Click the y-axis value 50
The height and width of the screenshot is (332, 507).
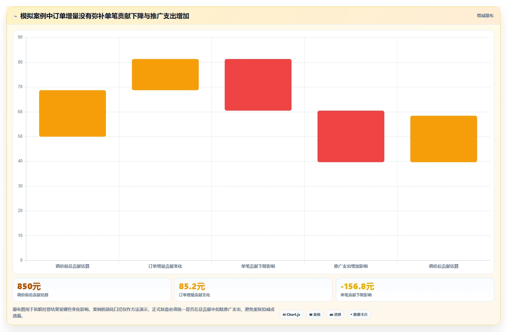click(x=20, y=136)
